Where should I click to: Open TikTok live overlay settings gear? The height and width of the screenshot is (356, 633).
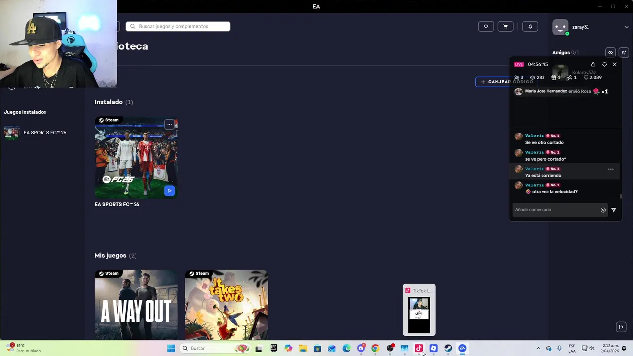(604, 64)
